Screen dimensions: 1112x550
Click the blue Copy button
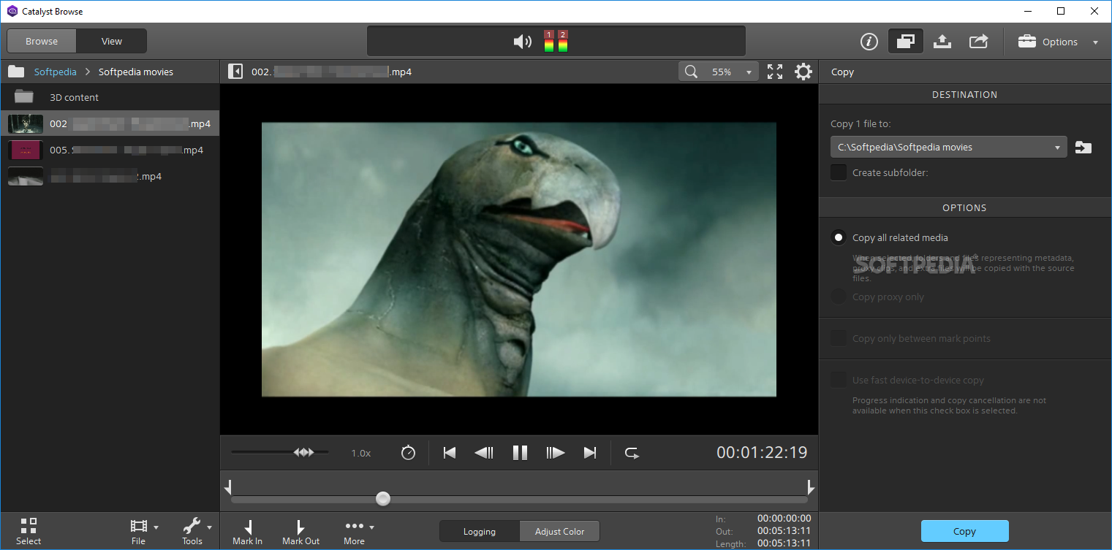[964, 531]
